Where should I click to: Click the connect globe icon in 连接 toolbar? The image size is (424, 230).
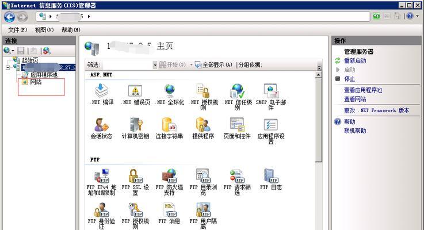7,51
